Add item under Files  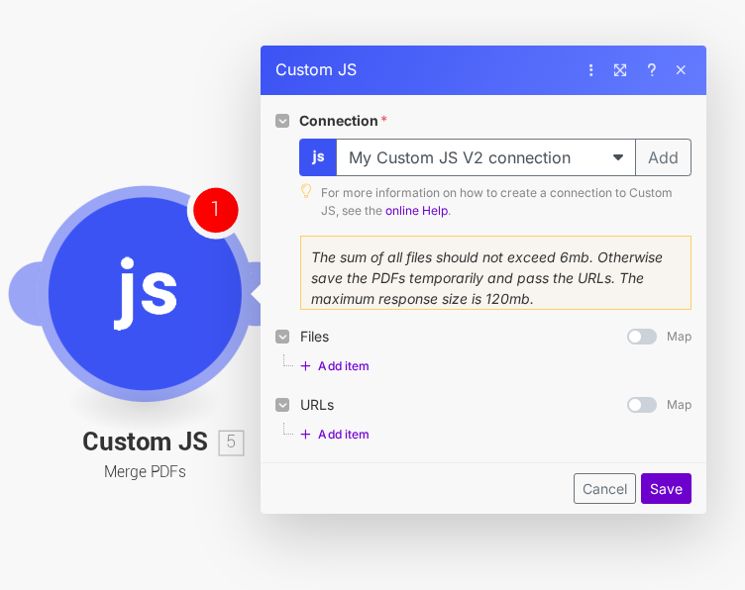click(335, 366)
